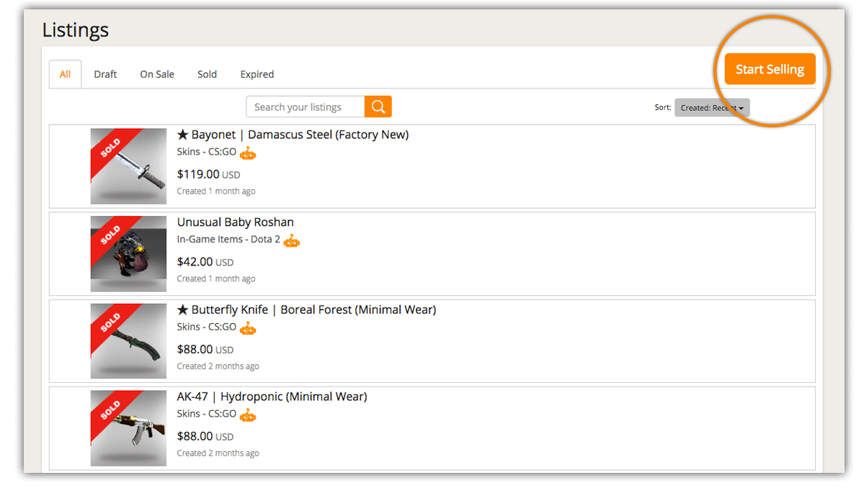864x488 pixels.
Task: Click robot icon next to Dota 2
Action: click(291, 240)
